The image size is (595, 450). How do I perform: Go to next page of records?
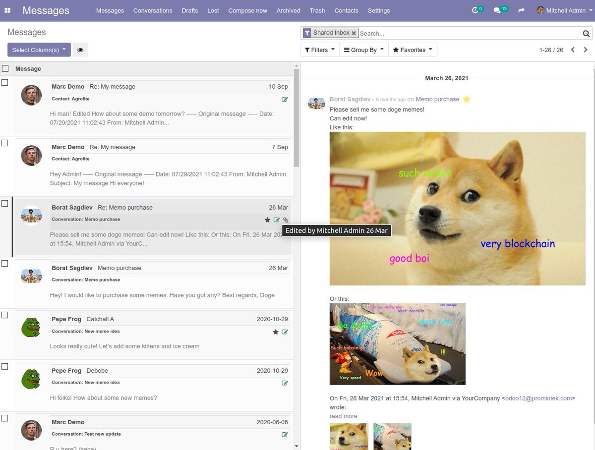[586, 50]
